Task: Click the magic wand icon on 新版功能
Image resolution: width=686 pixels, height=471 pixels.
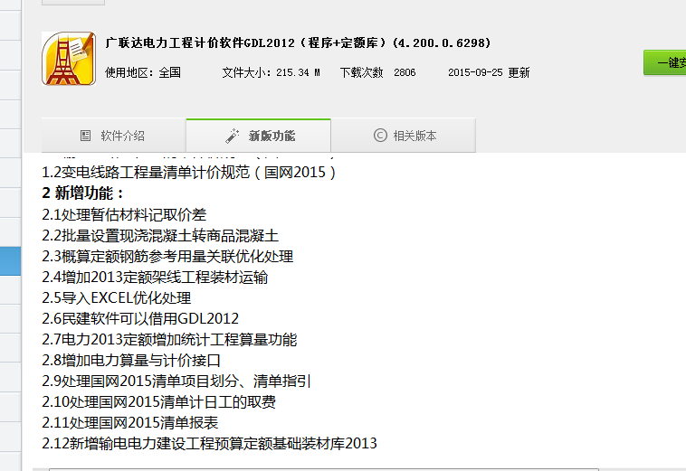Action: (233, 136)
